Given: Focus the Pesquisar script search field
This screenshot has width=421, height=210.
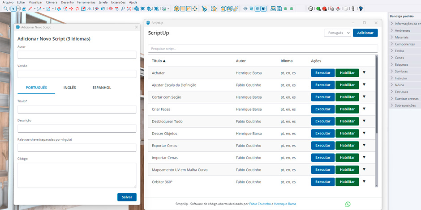Looking at the screenshot, I should click(x=263, y=49).
